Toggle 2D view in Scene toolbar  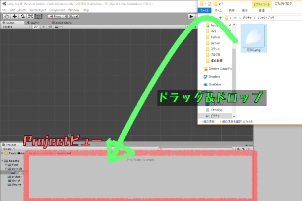coord(36,27)
